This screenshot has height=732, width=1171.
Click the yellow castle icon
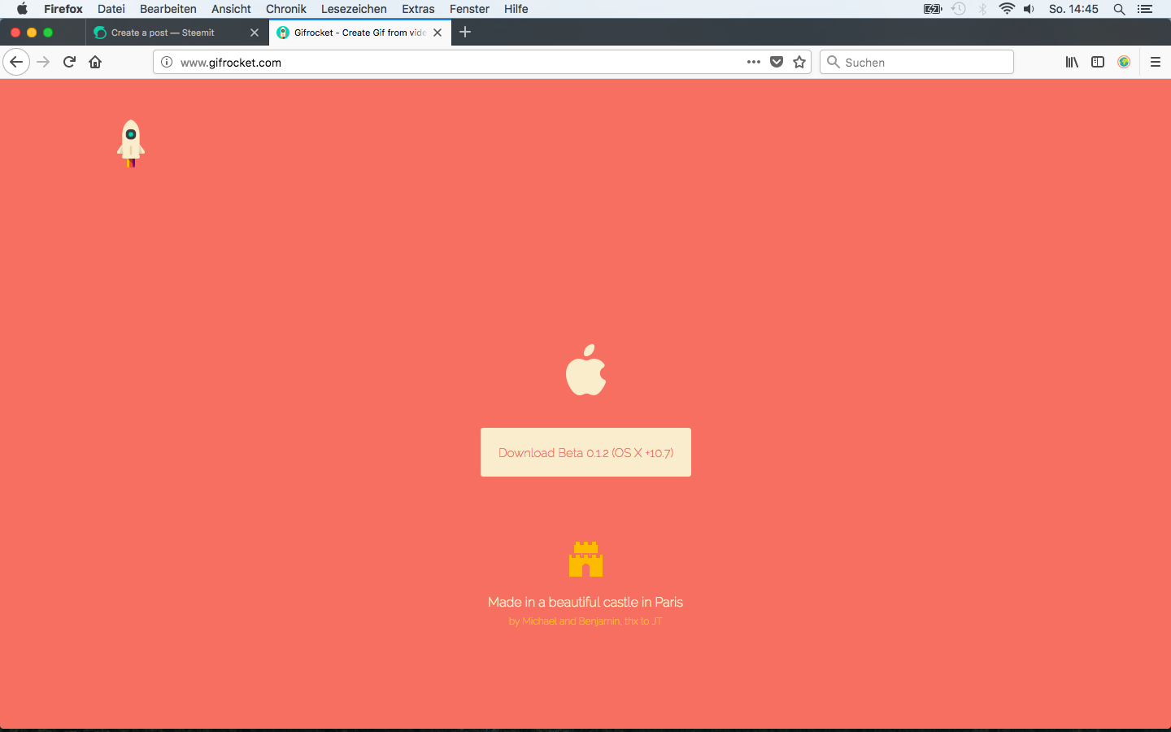585,559
